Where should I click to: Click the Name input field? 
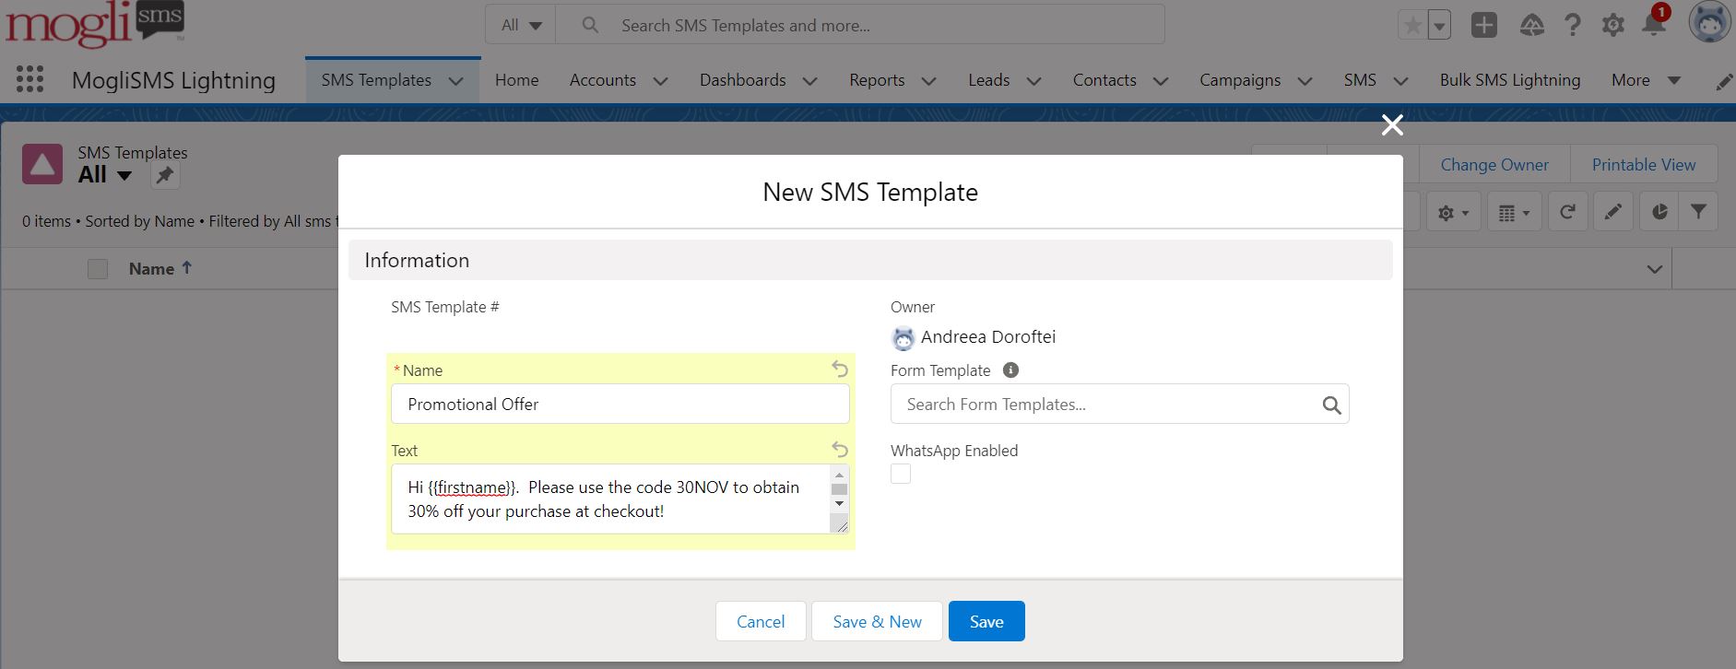(620, 404)
